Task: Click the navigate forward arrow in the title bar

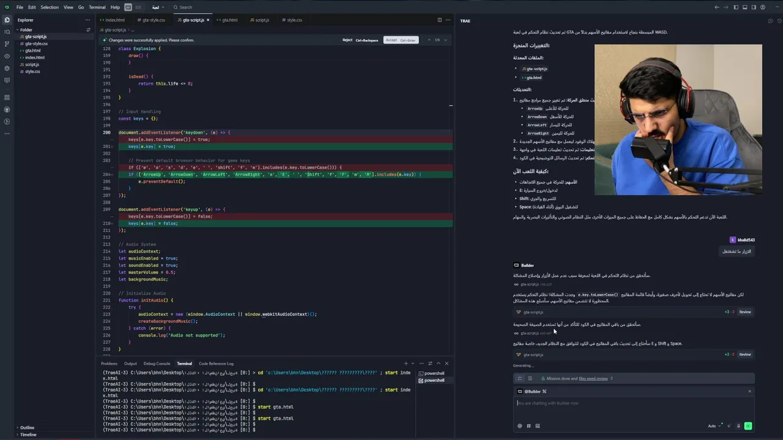Action: [x=725, y=7]
